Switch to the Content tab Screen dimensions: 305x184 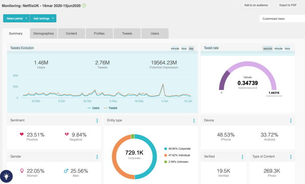pyautogui.click(x=71, y=33)
